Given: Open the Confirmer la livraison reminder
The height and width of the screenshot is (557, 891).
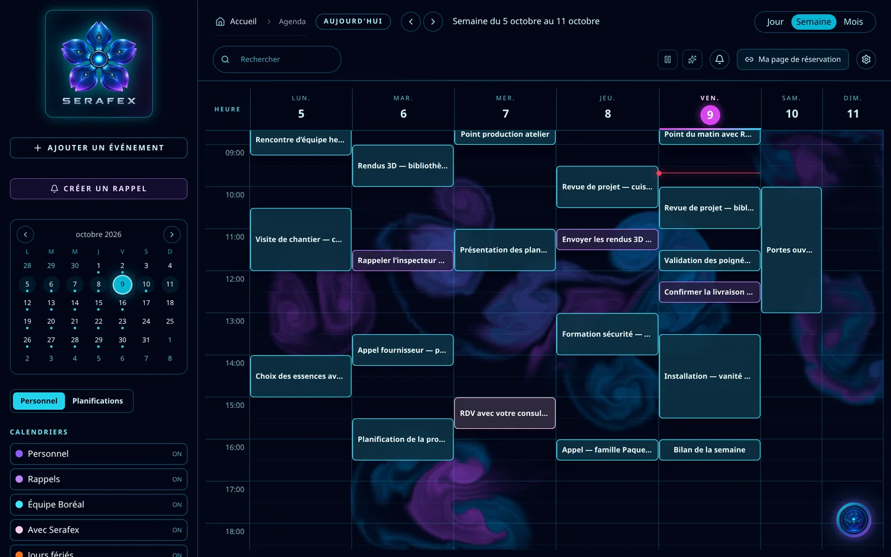Looking at the screenshot, I should pos(710,292).
